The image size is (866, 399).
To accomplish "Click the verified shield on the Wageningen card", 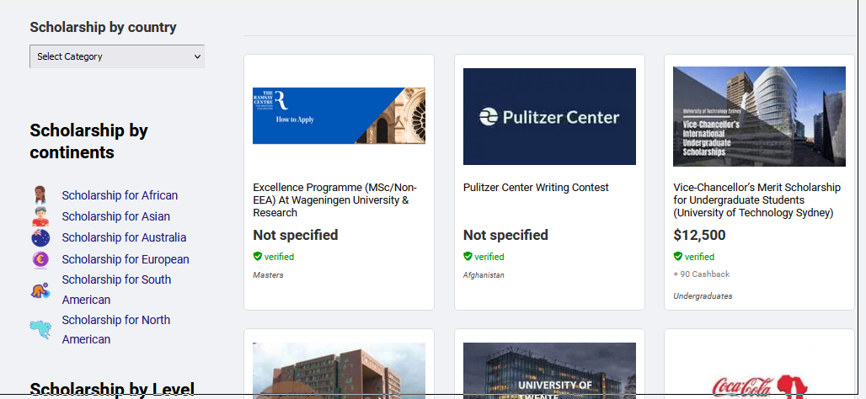I will pyautogui.click(x=258, y=256).
